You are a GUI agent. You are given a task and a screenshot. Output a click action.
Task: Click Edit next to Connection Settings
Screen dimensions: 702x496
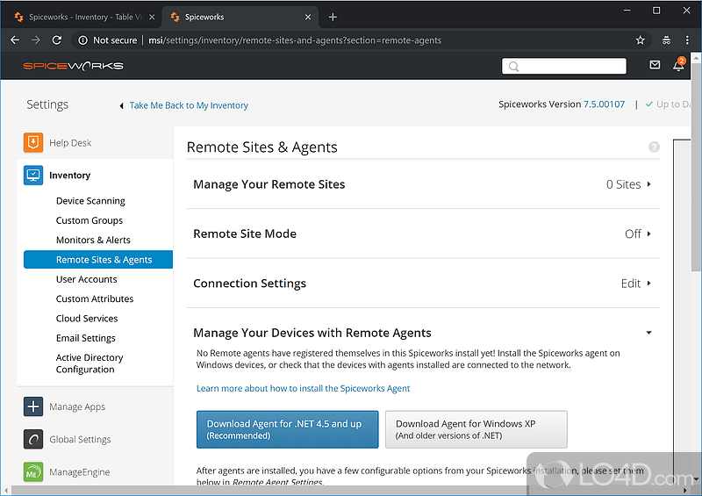(631, 284)
